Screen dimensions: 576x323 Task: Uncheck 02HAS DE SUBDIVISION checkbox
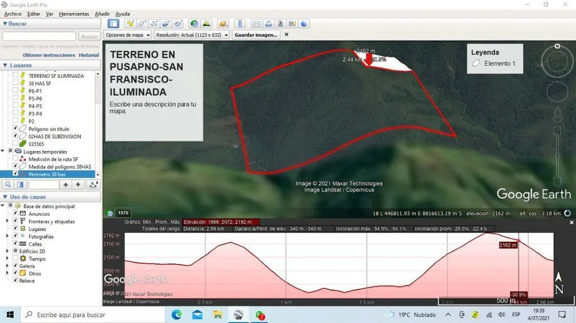pos(15,136)
